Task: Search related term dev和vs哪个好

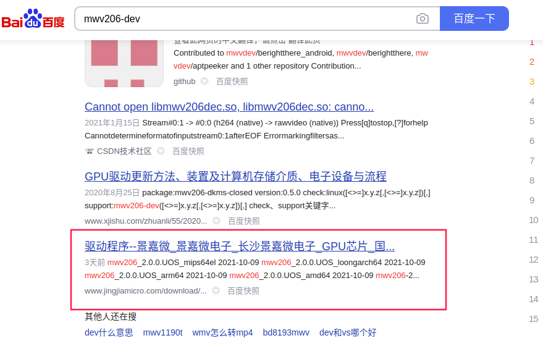Action: coord(348,332)
